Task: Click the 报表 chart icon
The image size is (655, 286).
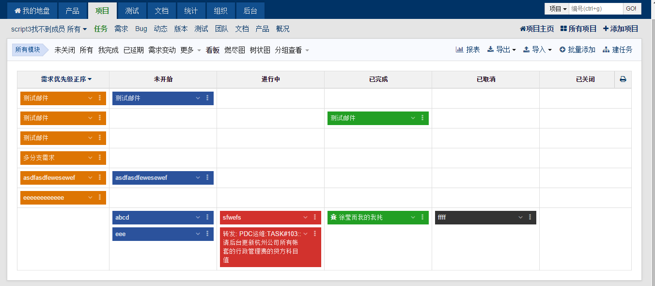Action: click(x=459, y=49)
